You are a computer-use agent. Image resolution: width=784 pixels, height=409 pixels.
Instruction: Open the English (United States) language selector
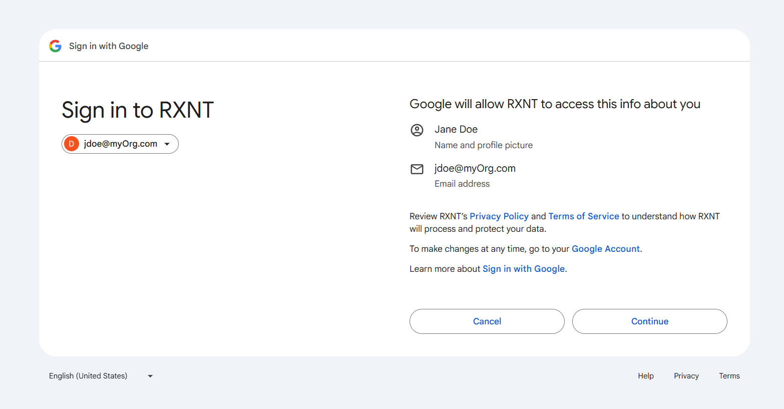(x=88, y=376)
